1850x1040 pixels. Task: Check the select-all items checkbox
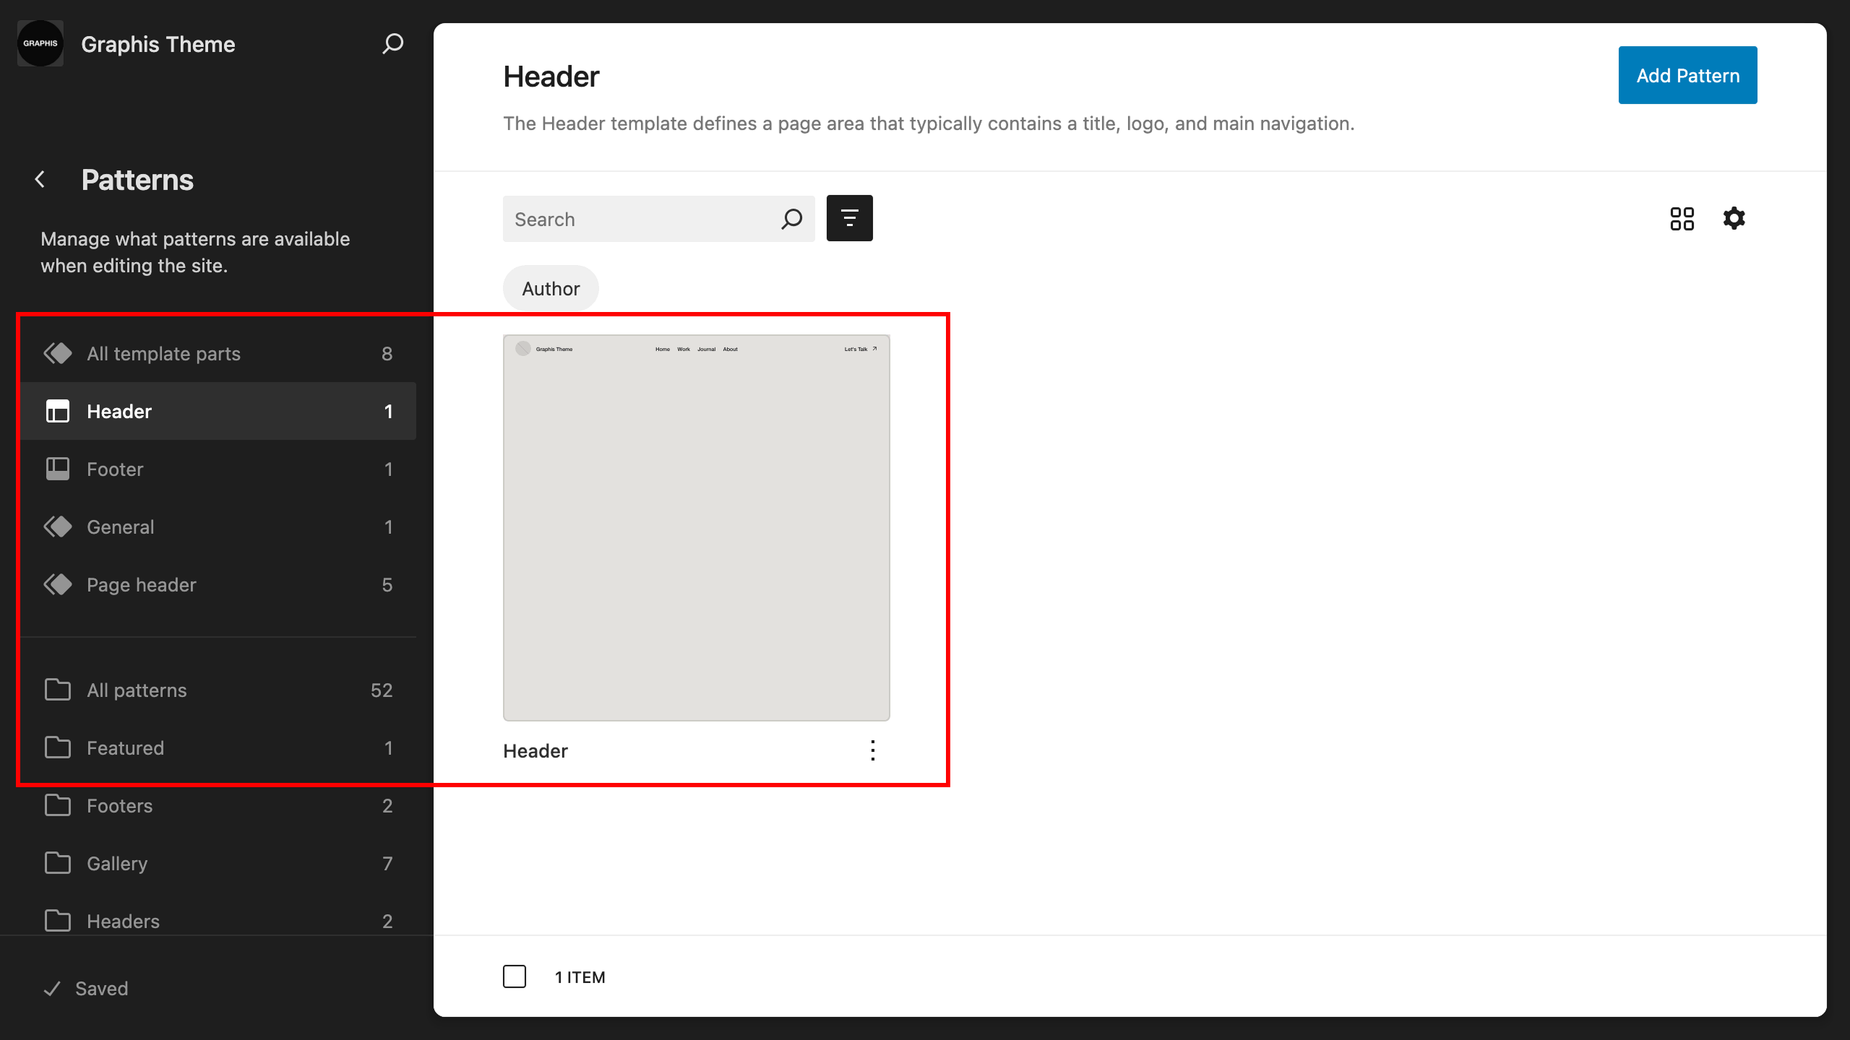click(515, 976)
